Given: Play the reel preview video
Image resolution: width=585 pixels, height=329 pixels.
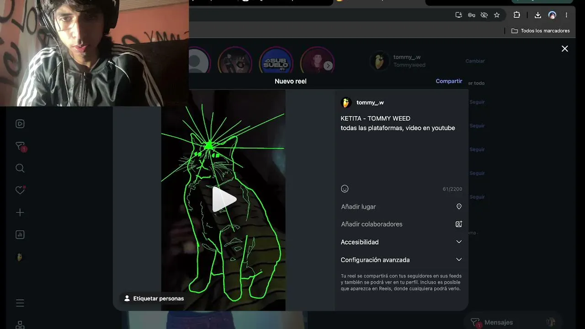Looking at the screenshot, I should pos(223,200).
